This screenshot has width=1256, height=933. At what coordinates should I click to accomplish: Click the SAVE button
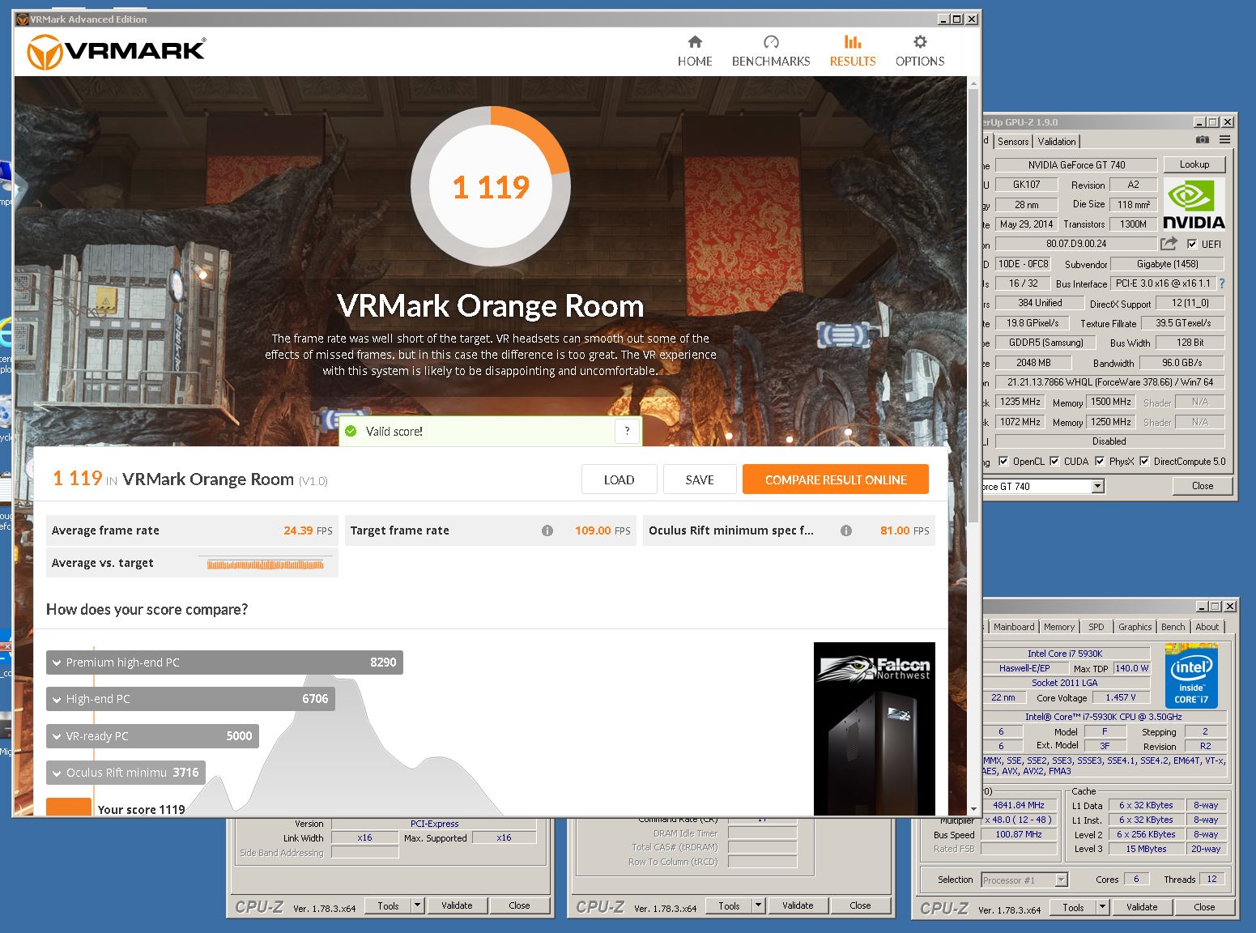pos(700,479)
